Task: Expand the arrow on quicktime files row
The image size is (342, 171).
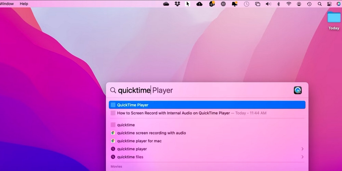Action: point(302,157)
